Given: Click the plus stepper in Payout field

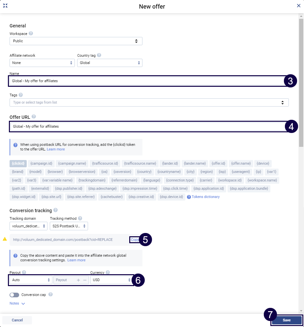Looking at the screenshot, I should [78, 280].
